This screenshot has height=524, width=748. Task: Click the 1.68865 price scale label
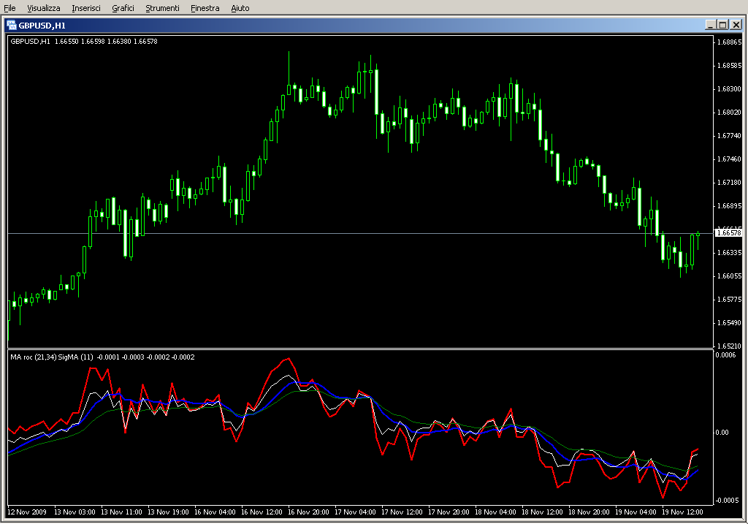(730, 42)
